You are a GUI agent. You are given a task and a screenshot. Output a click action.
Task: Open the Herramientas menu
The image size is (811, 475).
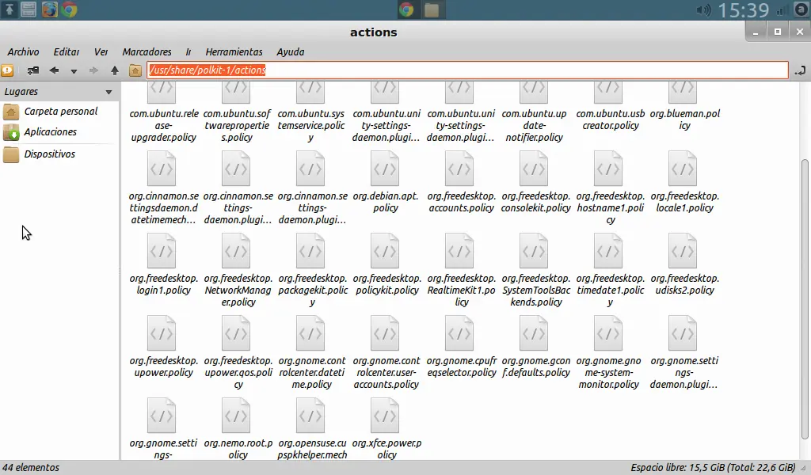[234, 51]
